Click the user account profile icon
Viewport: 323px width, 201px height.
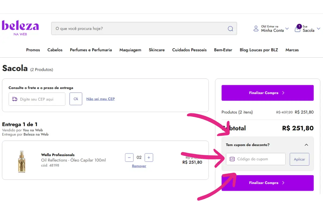click(x=256, y=29)
